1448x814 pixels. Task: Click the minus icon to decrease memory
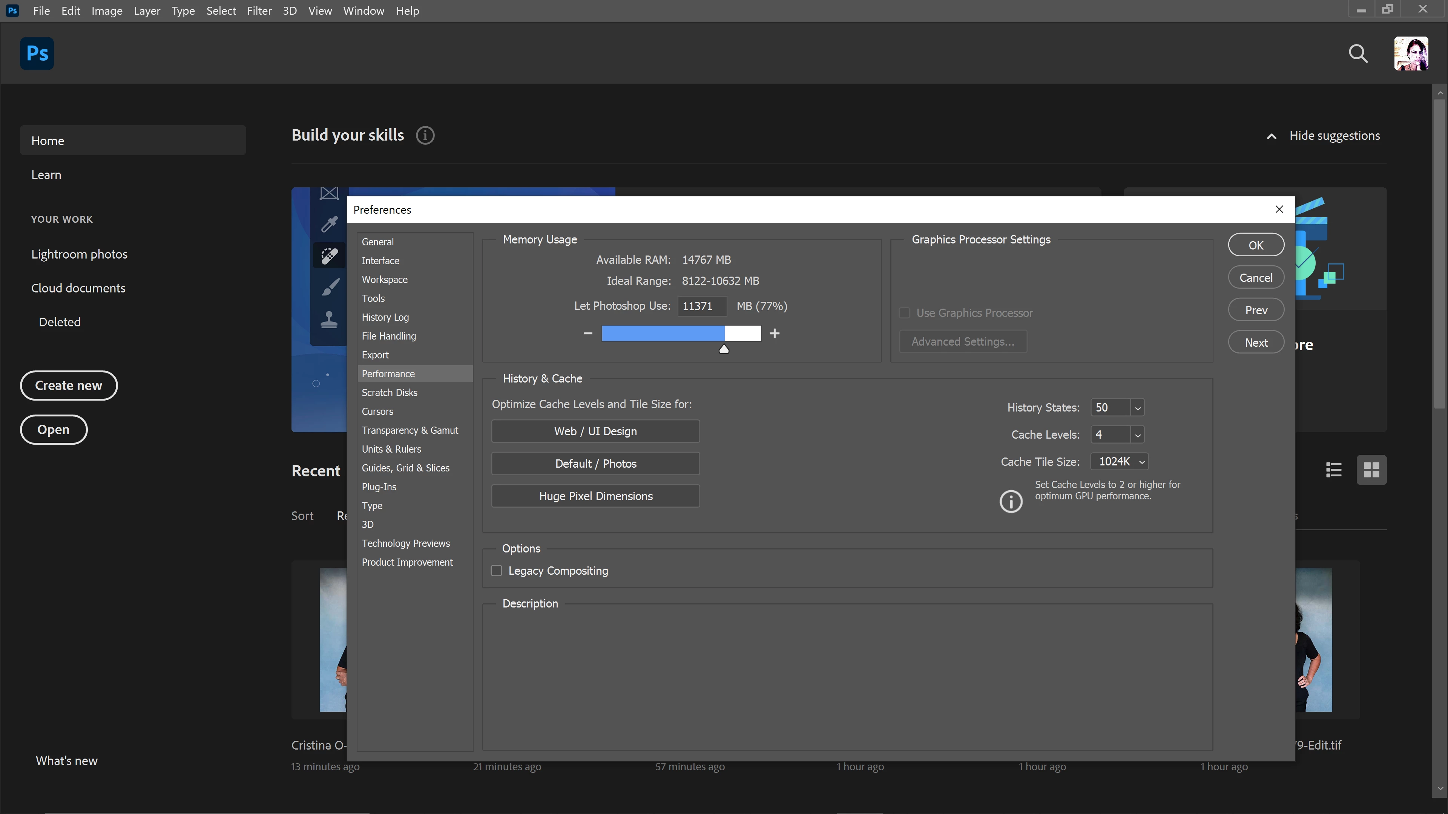pyautogui.click(x=588, y=333)
